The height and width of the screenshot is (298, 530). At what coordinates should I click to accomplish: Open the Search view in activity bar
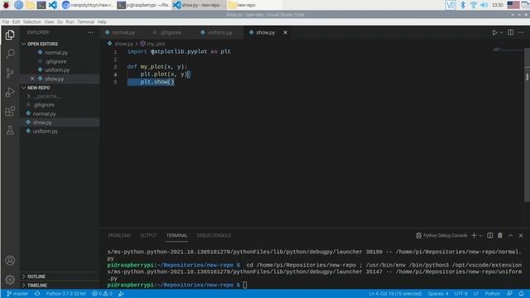pyautogui.click(x=10, y=54)
